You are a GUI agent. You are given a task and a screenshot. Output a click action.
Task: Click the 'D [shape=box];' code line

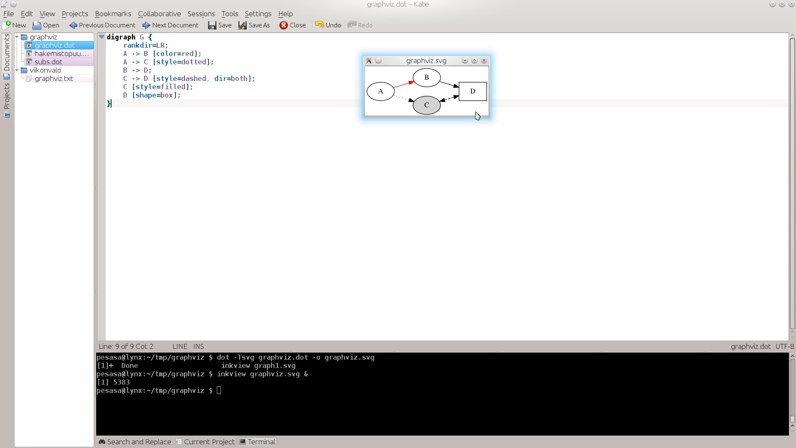click(152, 95)
